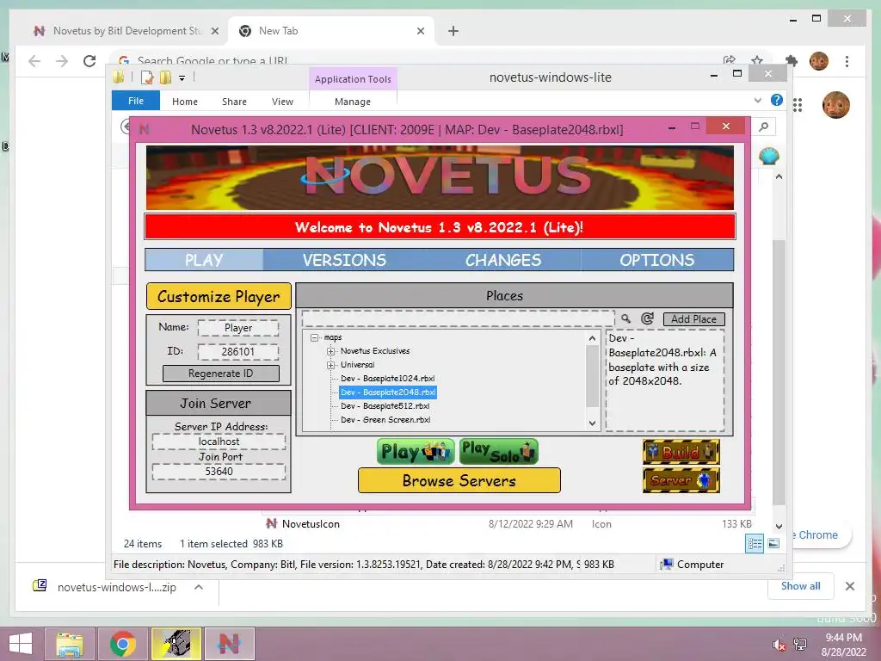Expand the Explorer ribbon chevron

click(757, 101)
